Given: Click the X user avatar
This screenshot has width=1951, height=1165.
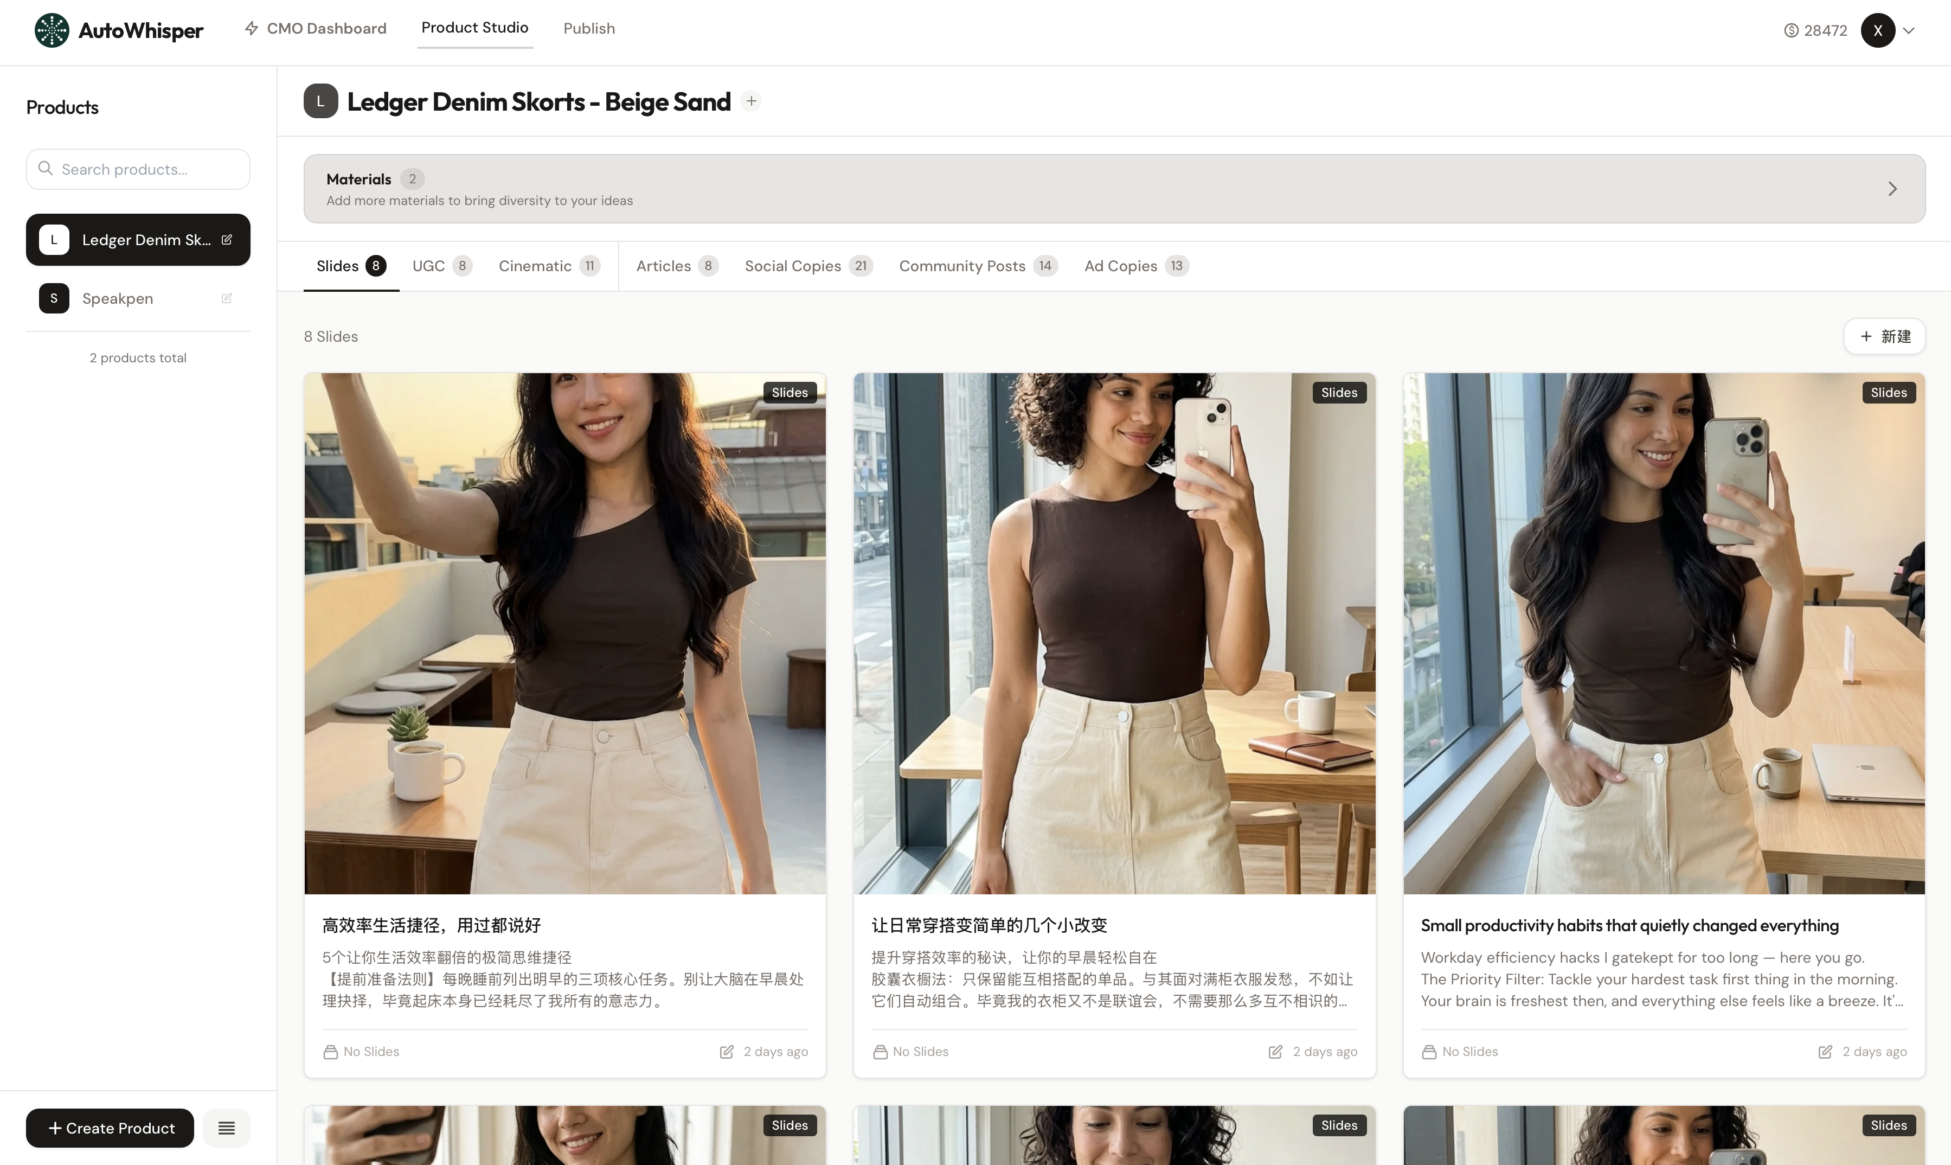Looking at the screenshot, I should [x=1877, y=30].
